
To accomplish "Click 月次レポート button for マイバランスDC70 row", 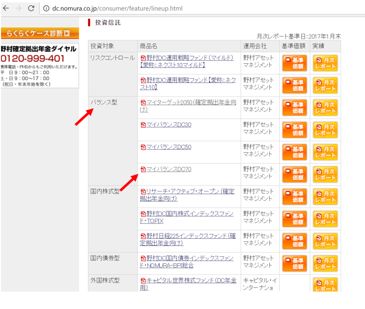I will [325, 175].
